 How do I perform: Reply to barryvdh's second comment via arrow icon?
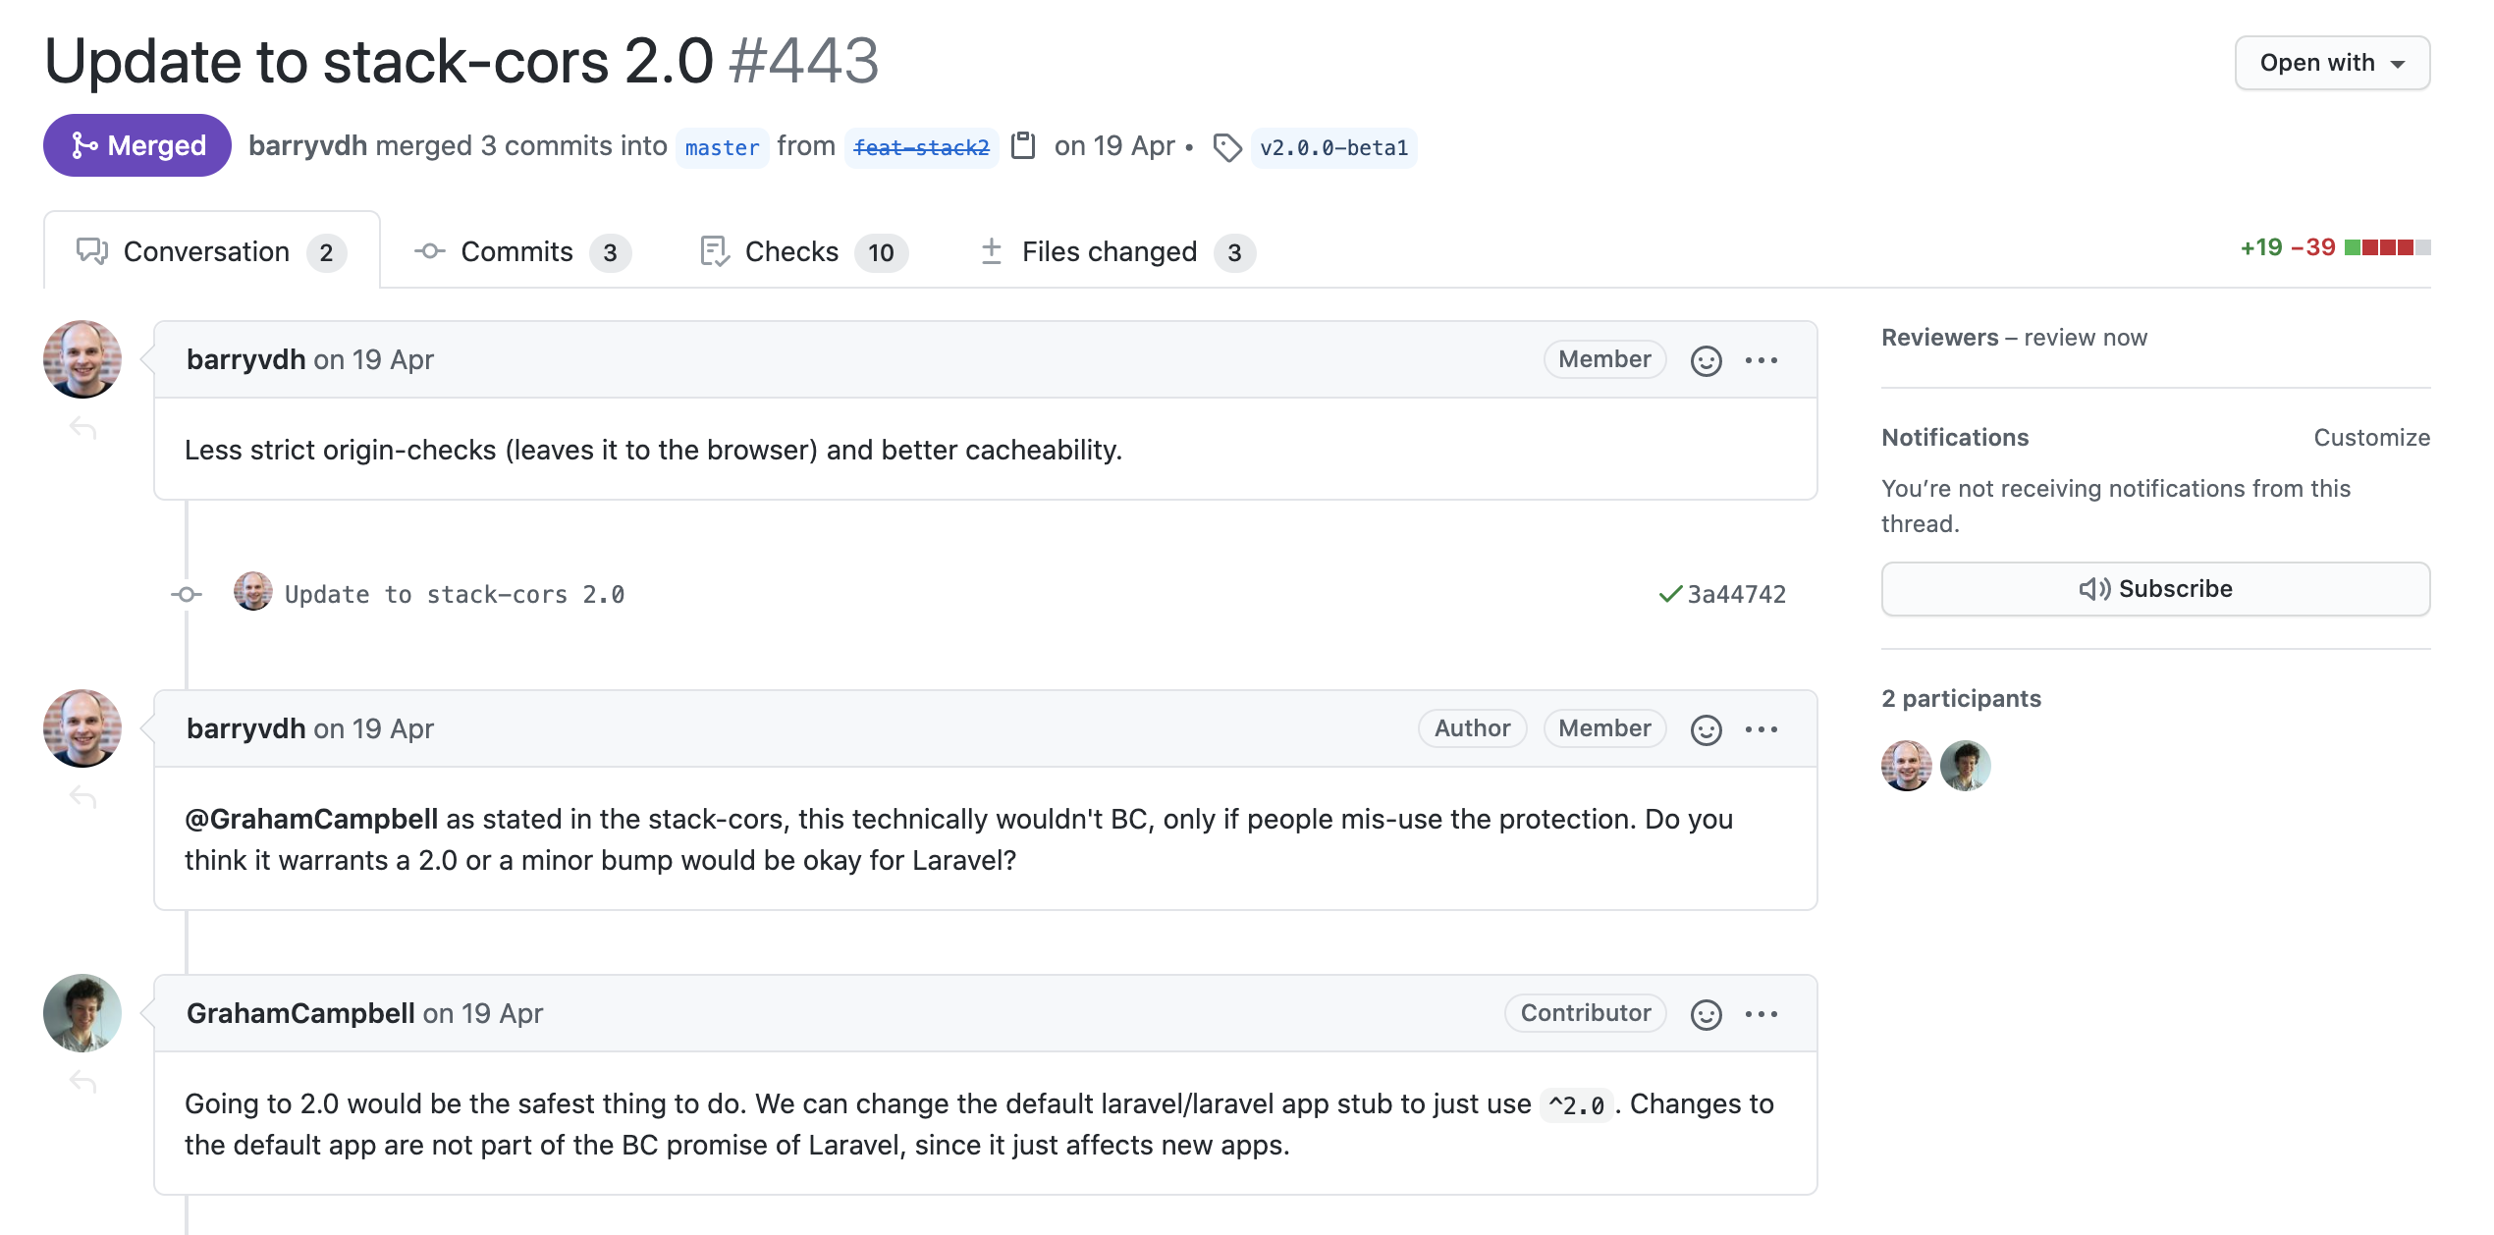pyautogui.click(x=84, y=797)
